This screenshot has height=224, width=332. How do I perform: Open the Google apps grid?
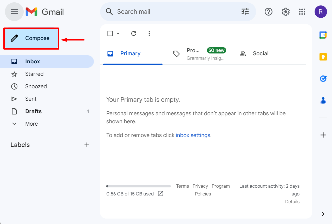(302, 12)
